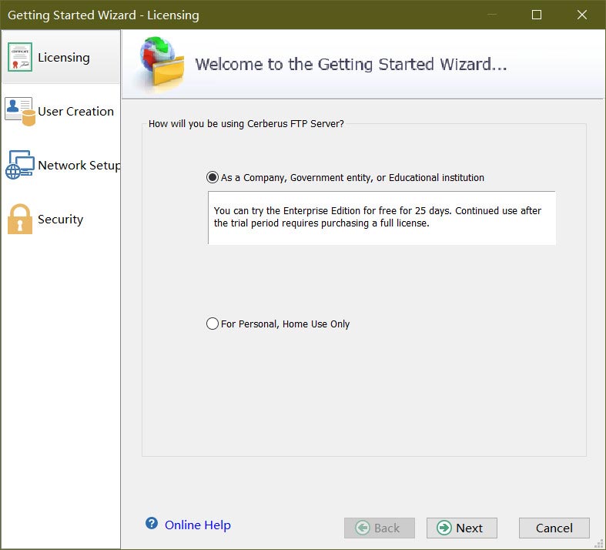Click the User Creation icon in sidebar
This screenshot has width=606, height=550.
20,112
